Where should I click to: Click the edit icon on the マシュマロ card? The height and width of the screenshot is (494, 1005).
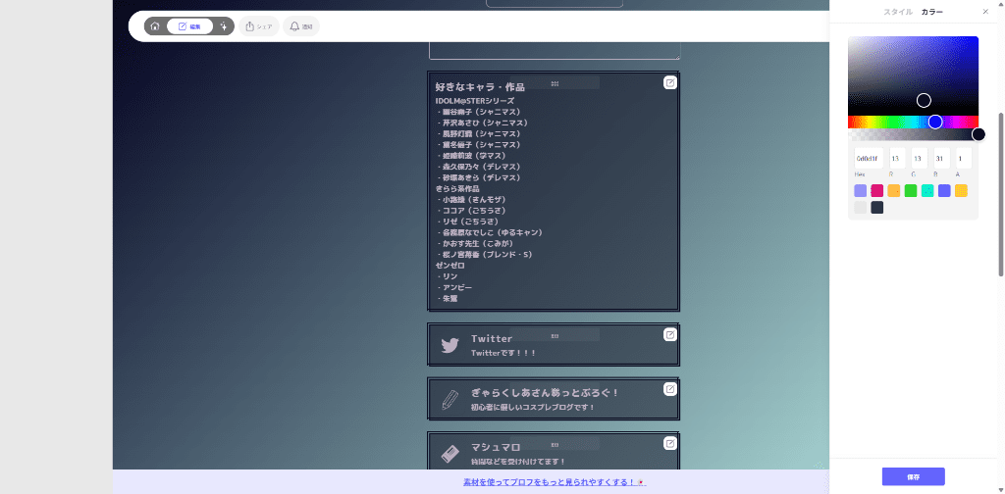(x=669, y=443)
